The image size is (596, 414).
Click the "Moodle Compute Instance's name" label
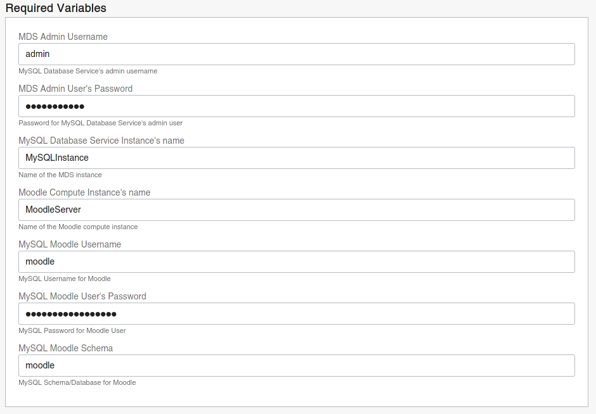point(84,193)
